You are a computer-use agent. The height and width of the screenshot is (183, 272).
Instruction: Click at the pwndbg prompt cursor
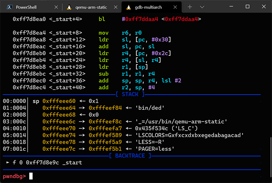point(31,176)
